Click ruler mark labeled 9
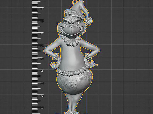 coord(42,9)
